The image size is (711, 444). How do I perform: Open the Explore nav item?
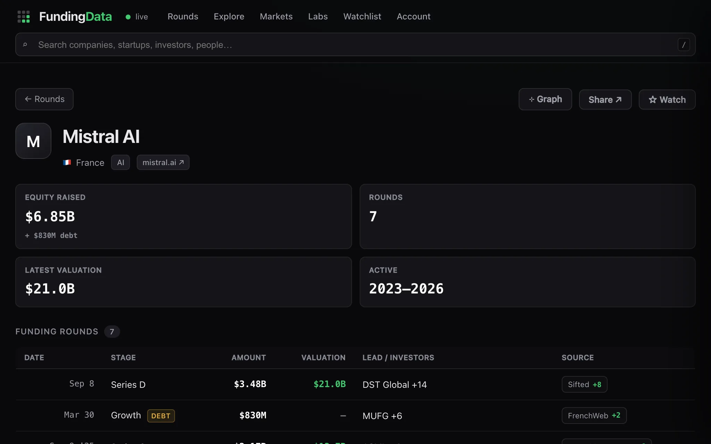coord(229,17)
